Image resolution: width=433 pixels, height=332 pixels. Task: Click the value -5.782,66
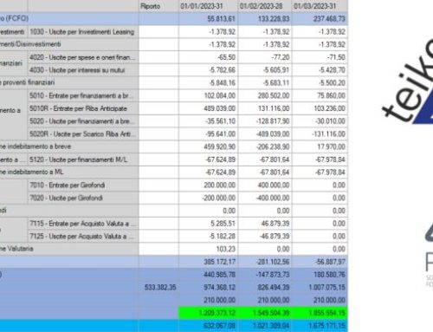pyautogui.click(x=223, y=70)
